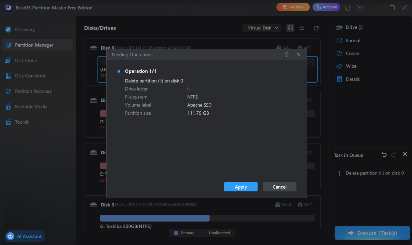Refresh the disks list

click(x=316, y=28)
